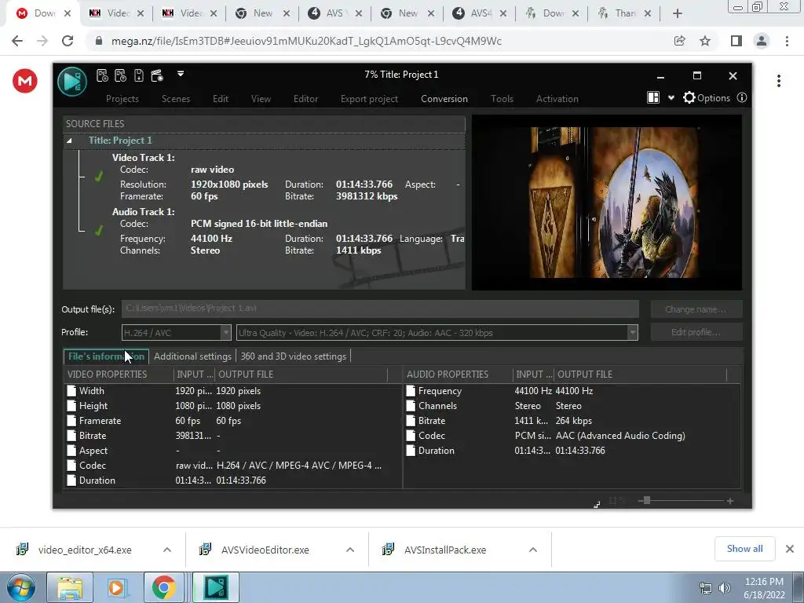The width and height of the screenshot is (804, 603).
Task: Click the video preview thumbnail
Action: [x=607, y=202]
